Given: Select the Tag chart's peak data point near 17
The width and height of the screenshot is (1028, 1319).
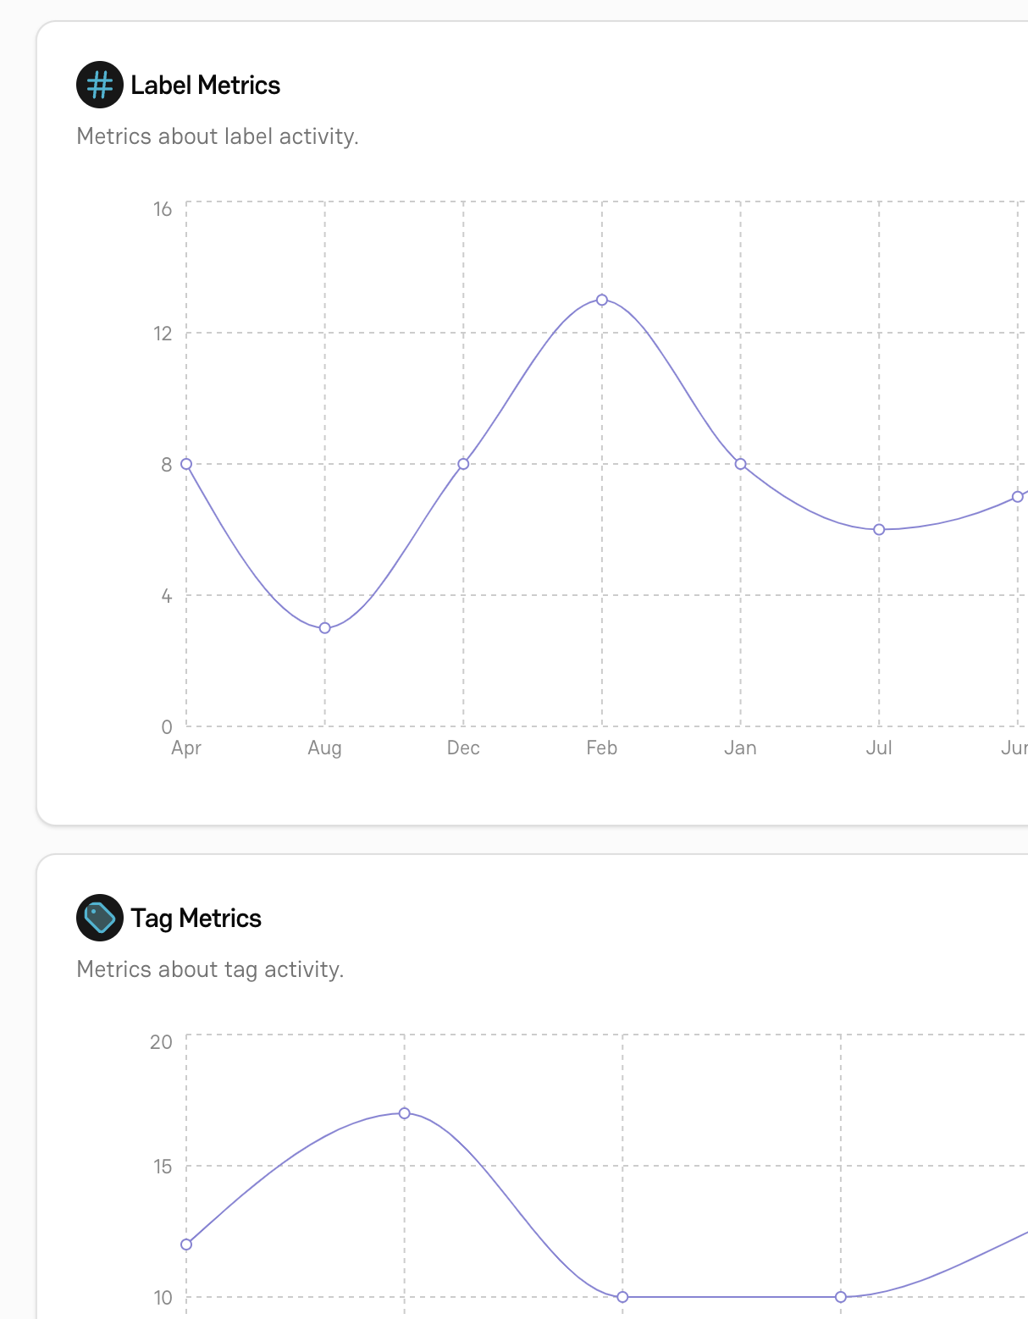Looking at the screenshot, I should point(405,1113).
